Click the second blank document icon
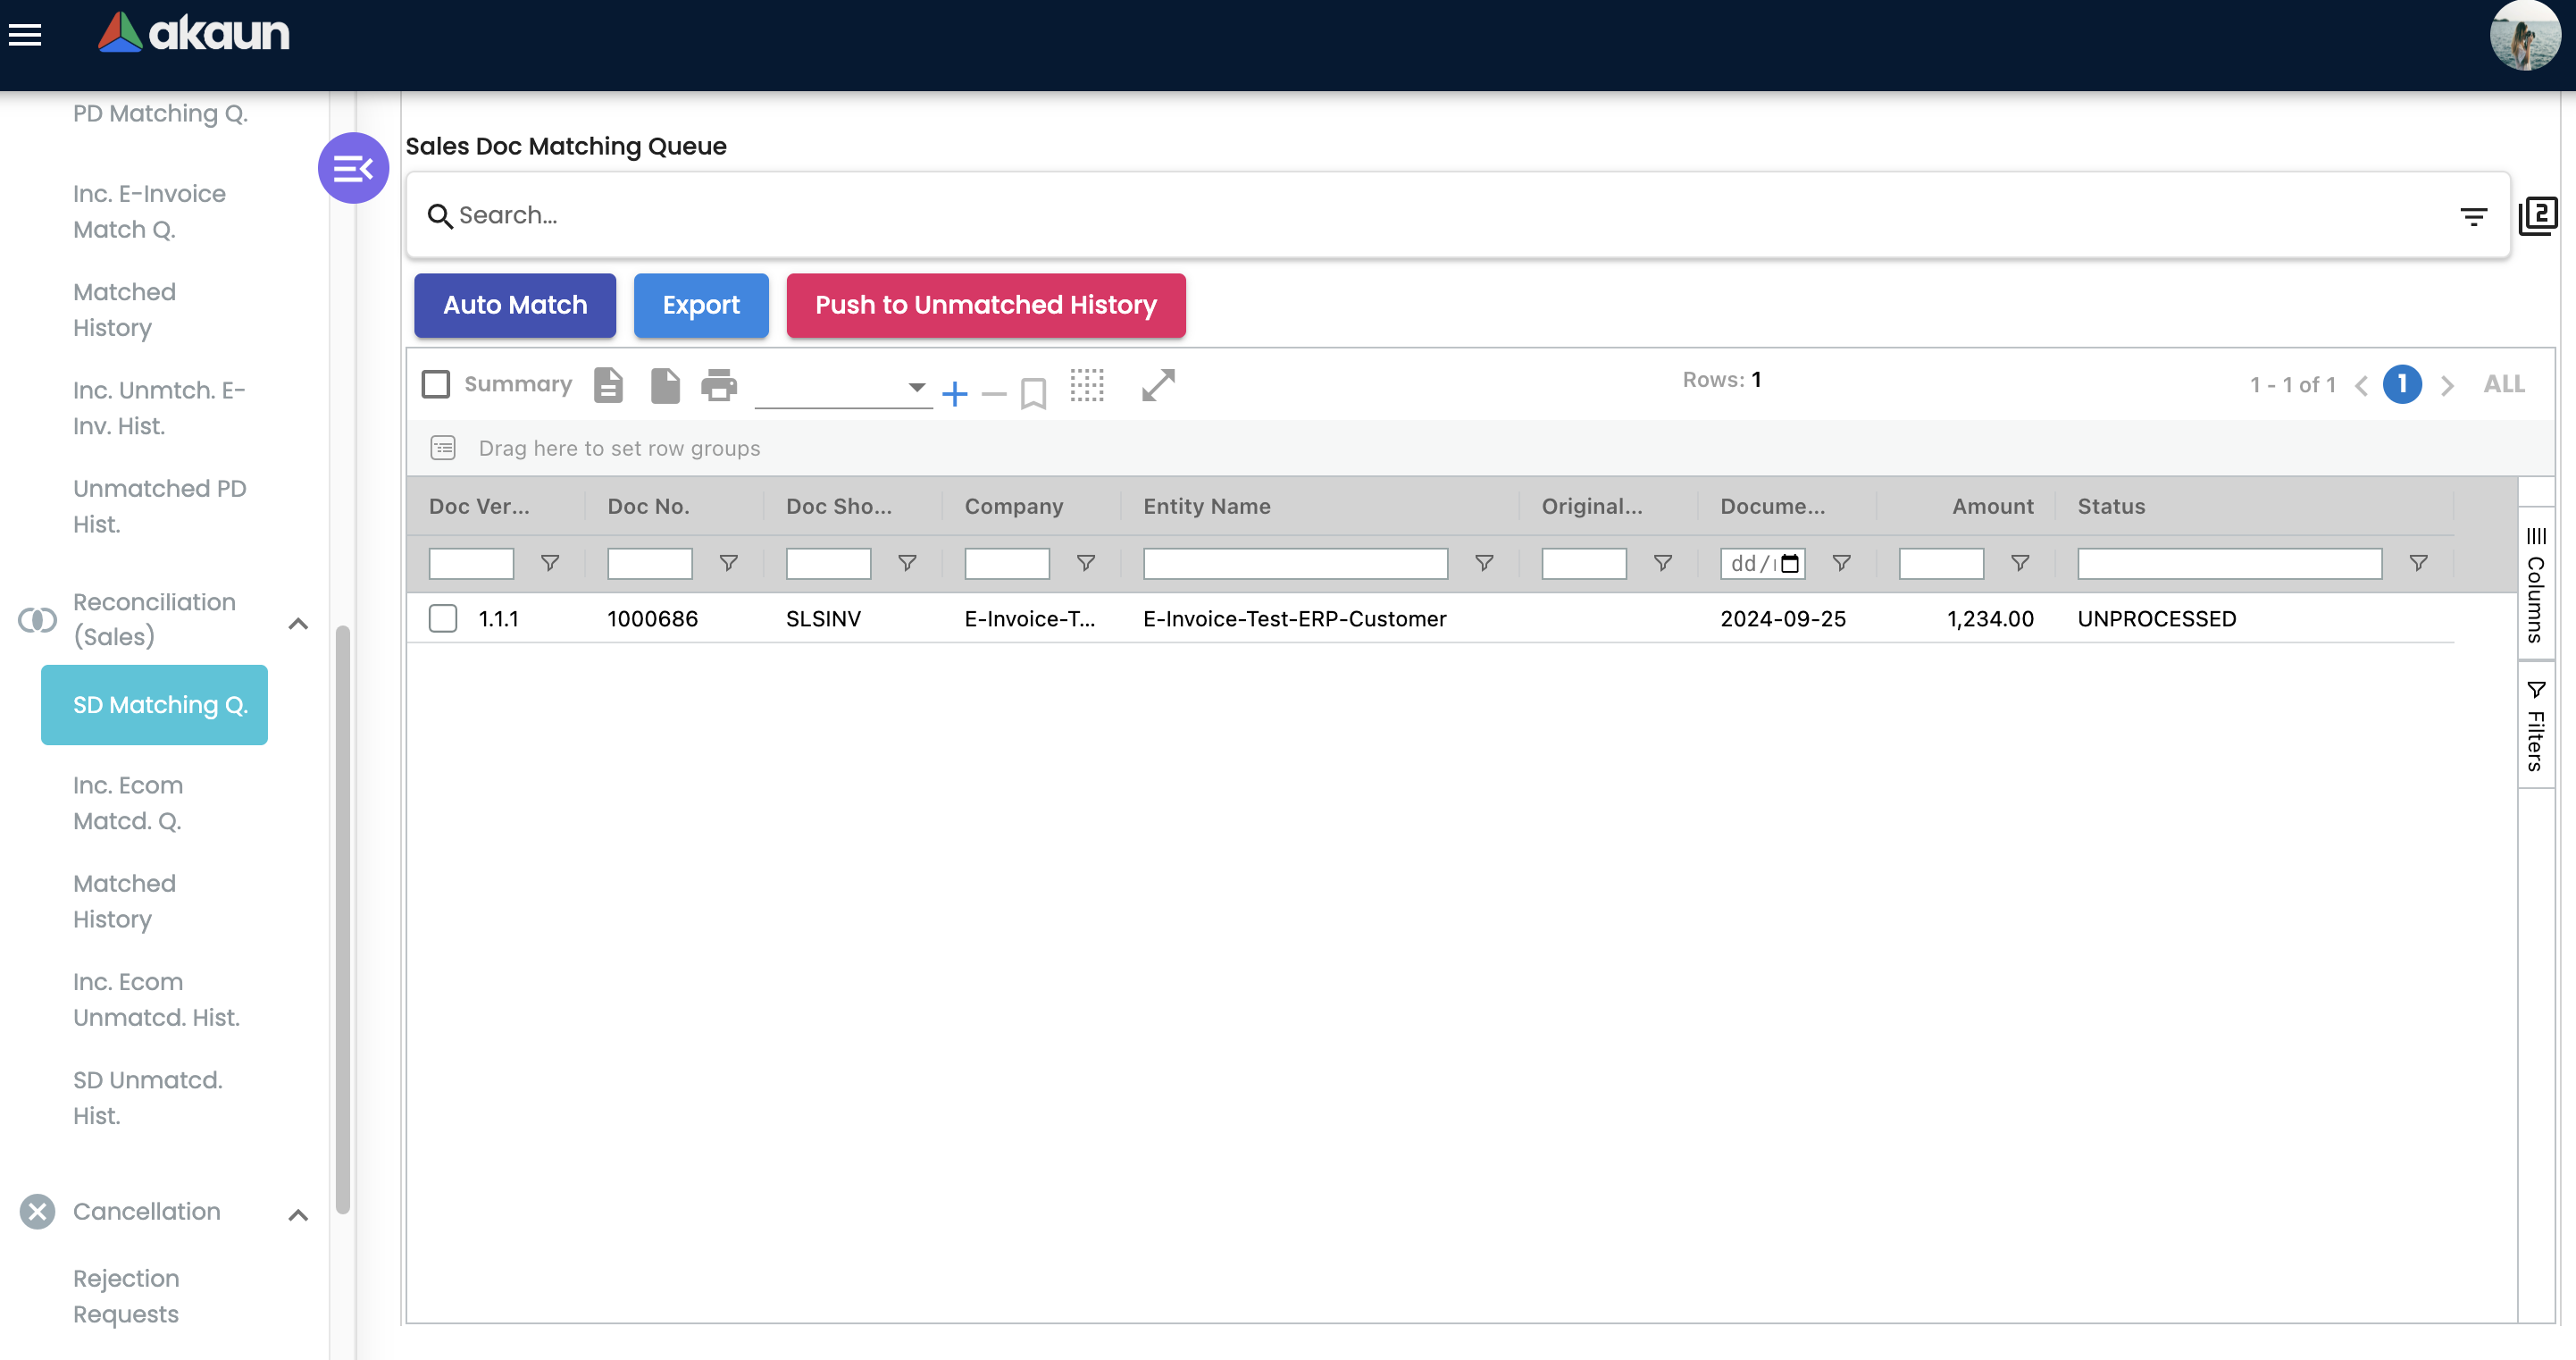 [665, 385]
